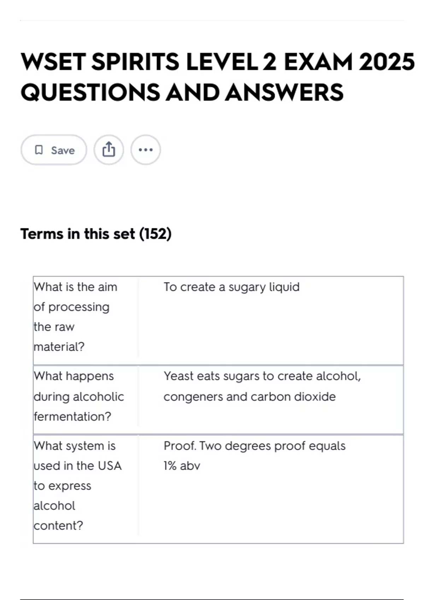Select the term "What system is" line
This screenshot has width=424, height=600.
(75, 446)
